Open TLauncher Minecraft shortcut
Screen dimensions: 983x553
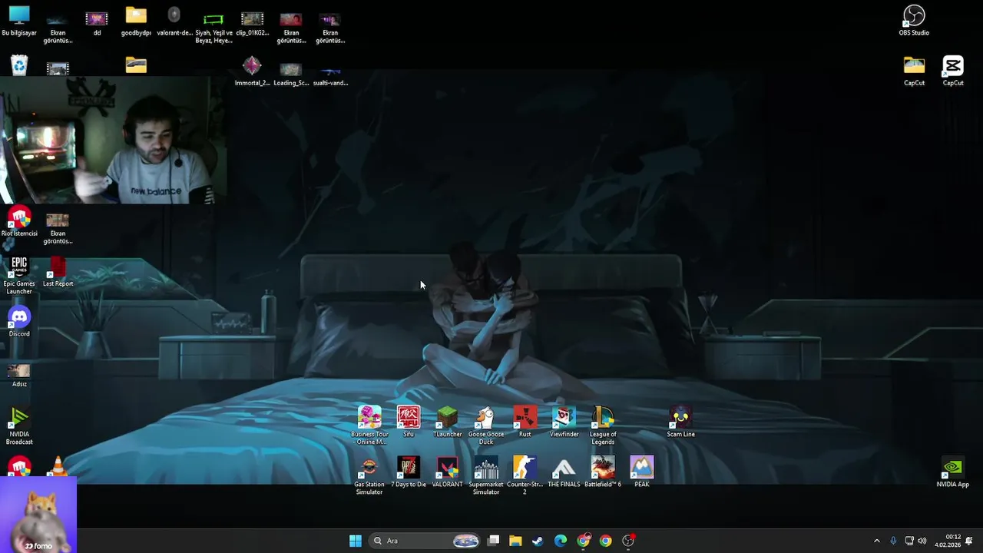click(x=447, y=422)
